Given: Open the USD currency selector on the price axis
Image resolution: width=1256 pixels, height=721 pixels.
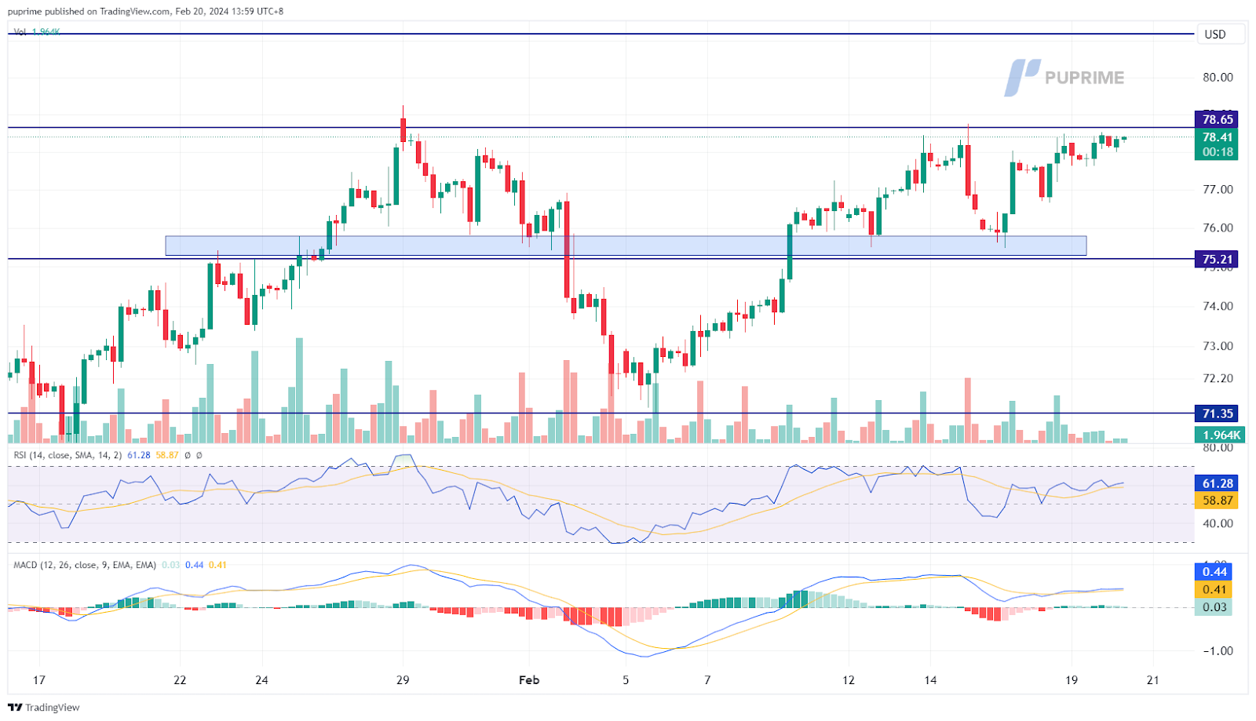Looking at the screenshot, I should coord(1219,35).
